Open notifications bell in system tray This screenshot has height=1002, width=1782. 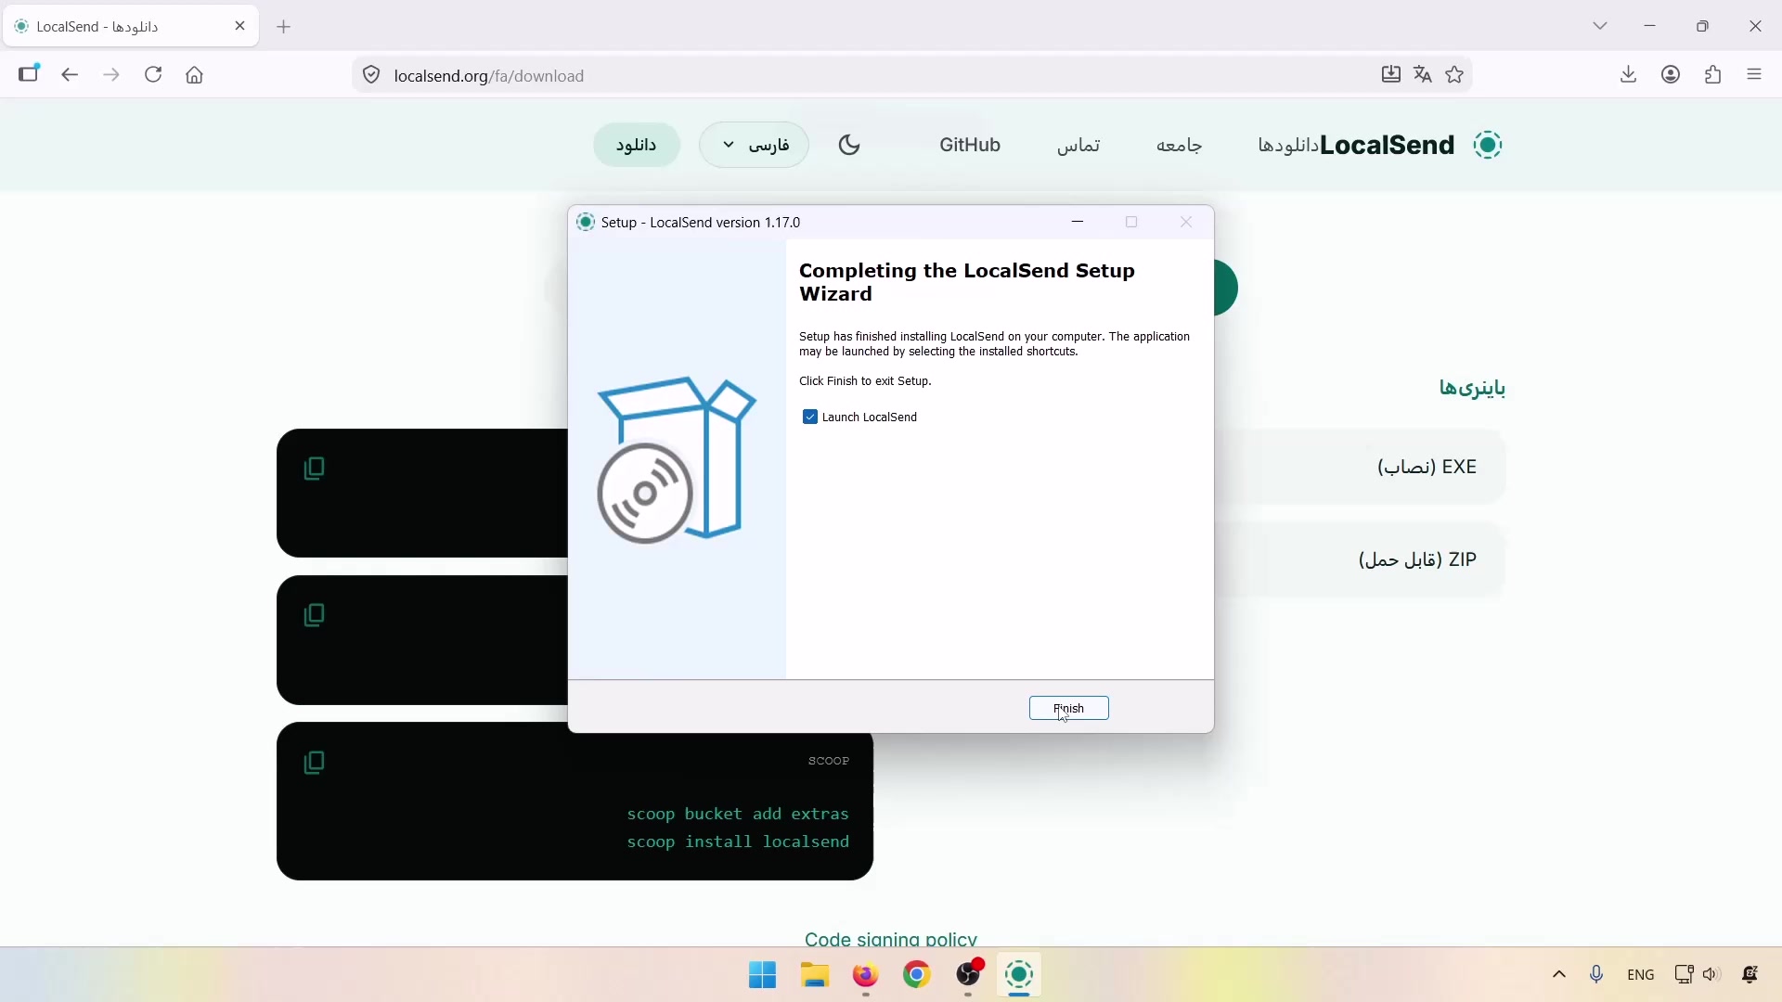click(x=1750, y=974)
